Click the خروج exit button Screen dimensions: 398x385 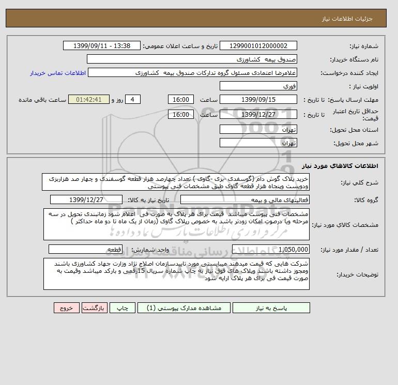tap(67, 308)
